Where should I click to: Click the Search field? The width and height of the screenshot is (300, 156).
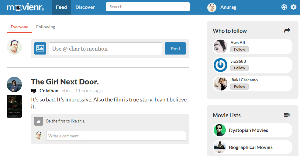pos(148,7)
